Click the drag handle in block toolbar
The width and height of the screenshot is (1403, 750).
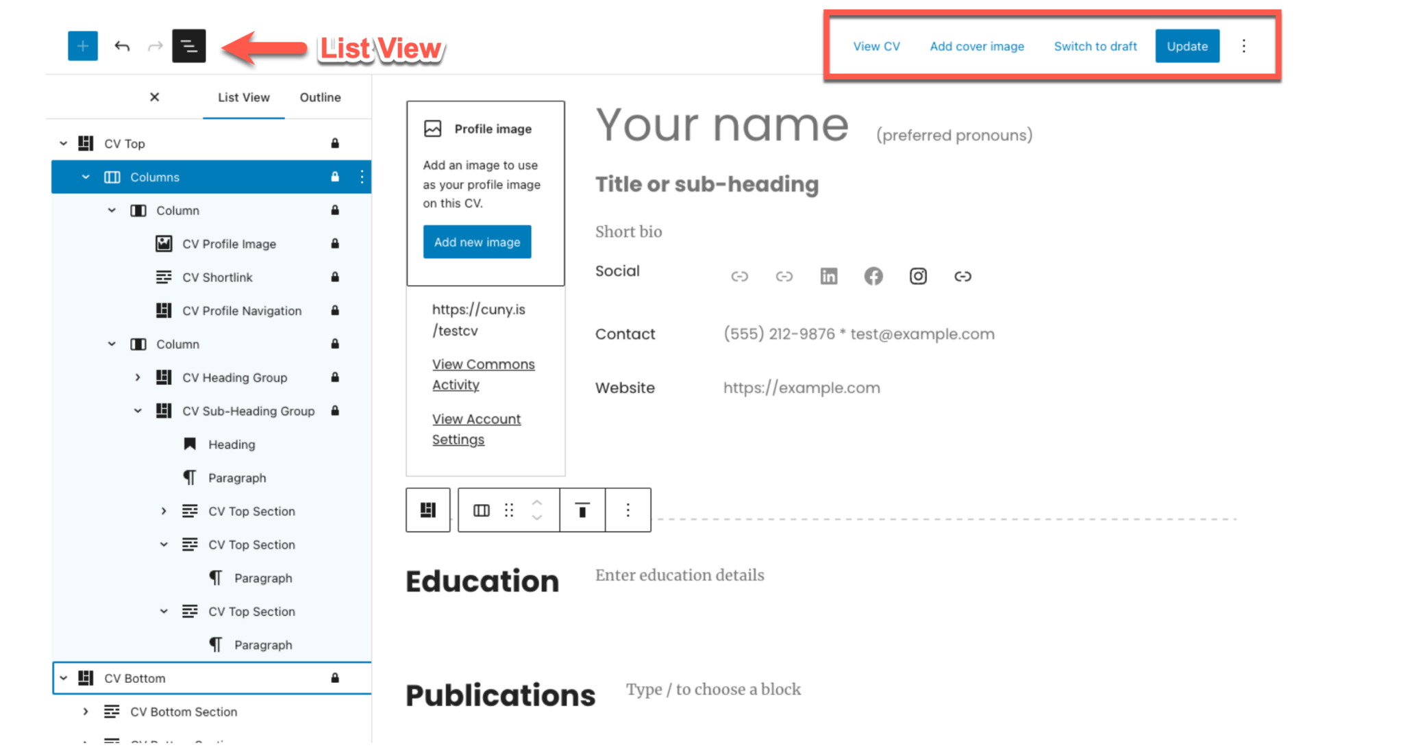pos(508,510)
